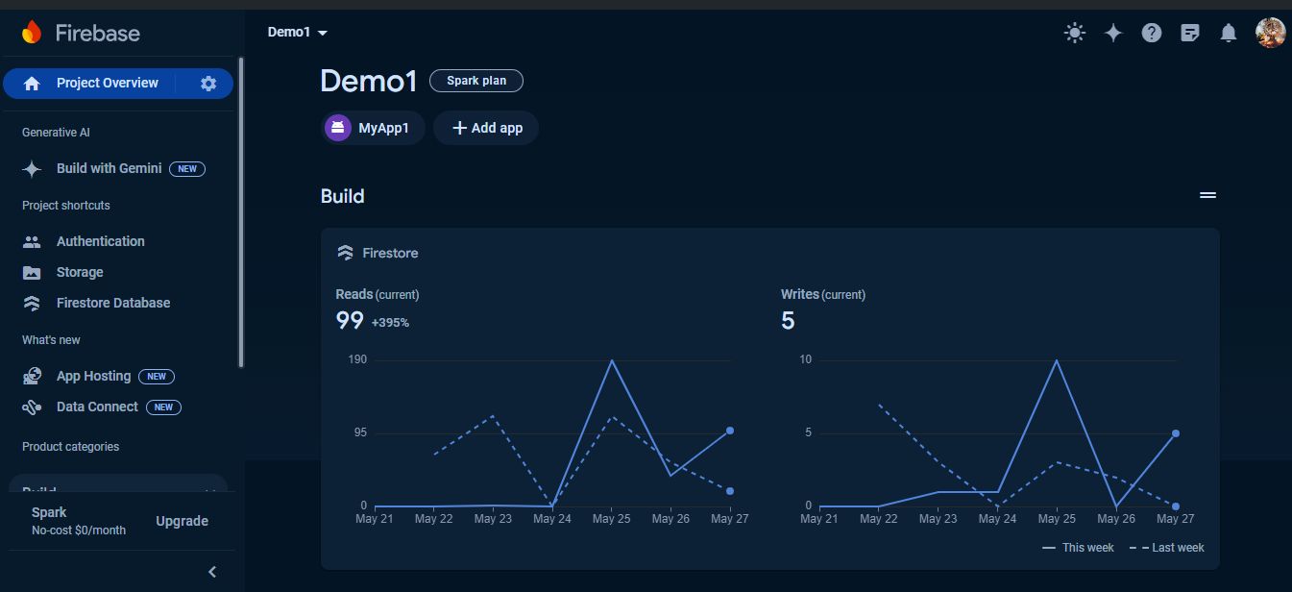Toggle light theme sun icon
The height and width of the screenshot is (592, 1292).
click(x=1075, y=34)
